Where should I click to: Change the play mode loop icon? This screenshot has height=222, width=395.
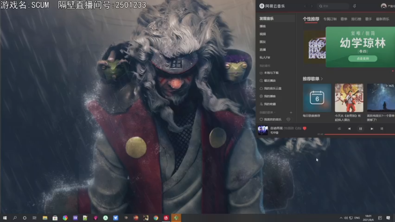click(x=339, y=129)
